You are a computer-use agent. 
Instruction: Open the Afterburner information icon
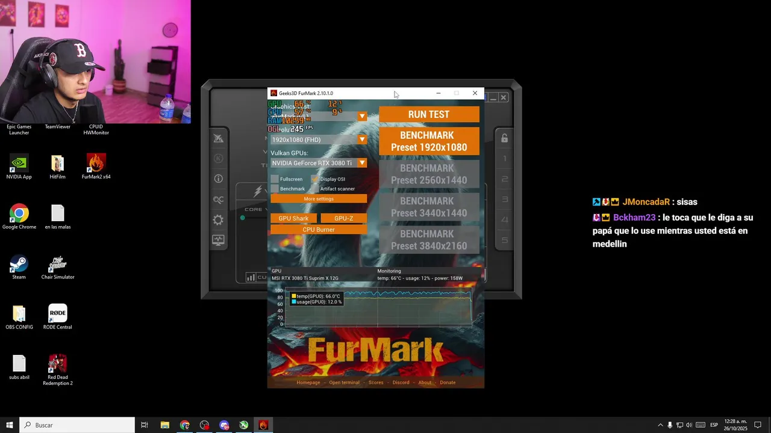click(218, 179)
